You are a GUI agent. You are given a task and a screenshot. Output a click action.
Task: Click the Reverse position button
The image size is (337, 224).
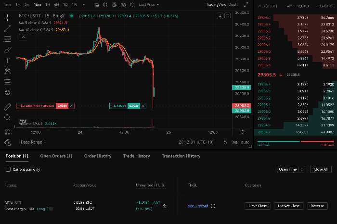click(317, 206)
